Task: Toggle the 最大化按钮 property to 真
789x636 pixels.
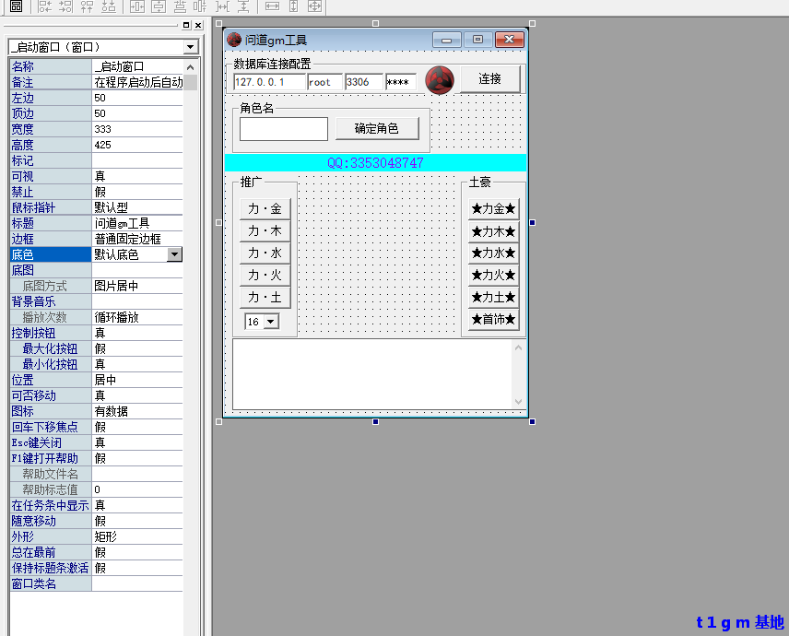Action: coord(138,348)
